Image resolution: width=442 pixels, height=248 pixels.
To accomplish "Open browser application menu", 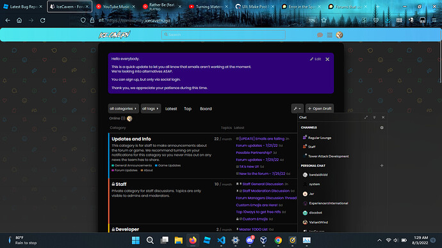I will [x=434, y=21].
